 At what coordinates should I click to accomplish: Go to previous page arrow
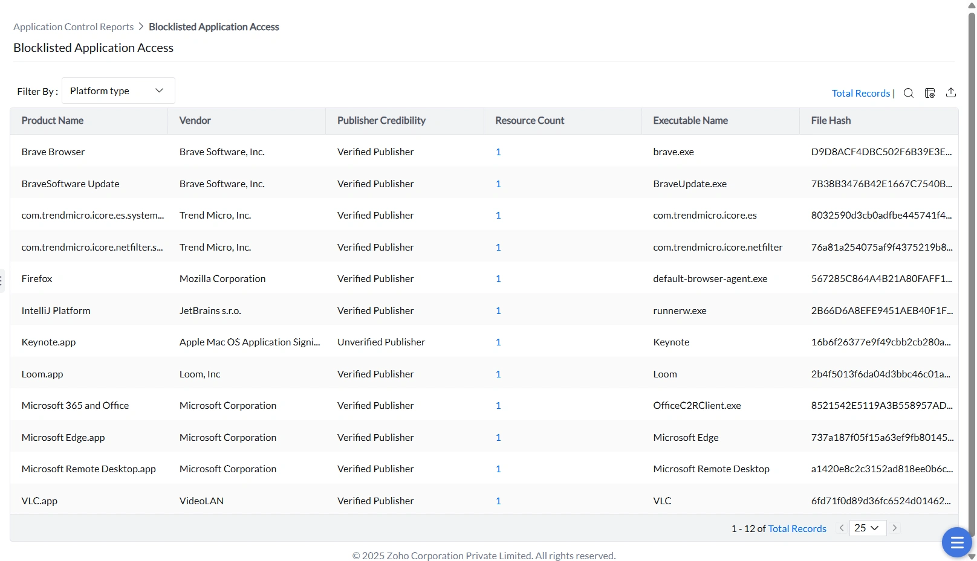click(841, 528)
